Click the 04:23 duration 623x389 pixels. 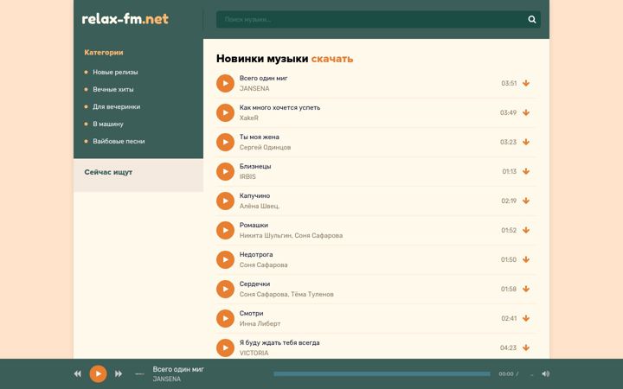click(508, 348)
